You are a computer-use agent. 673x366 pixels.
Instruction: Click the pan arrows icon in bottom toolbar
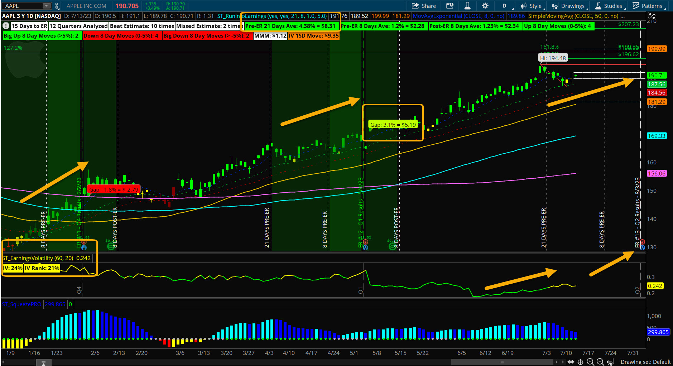[x=571, y=362]
